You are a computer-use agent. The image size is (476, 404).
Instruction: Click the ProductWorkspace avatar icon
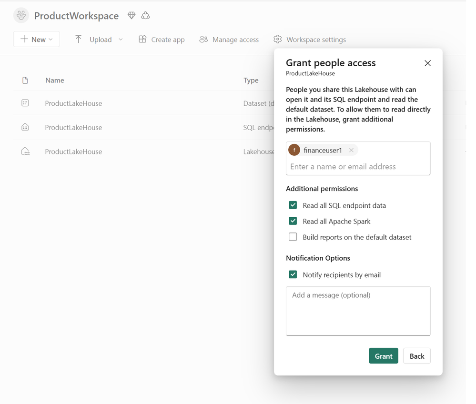tap(21, 15)
